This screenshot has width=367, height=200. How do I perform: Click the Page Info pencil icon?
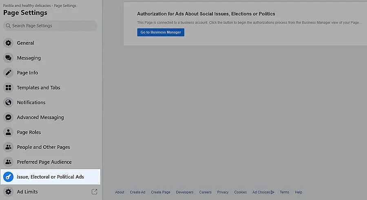[8, 73]
